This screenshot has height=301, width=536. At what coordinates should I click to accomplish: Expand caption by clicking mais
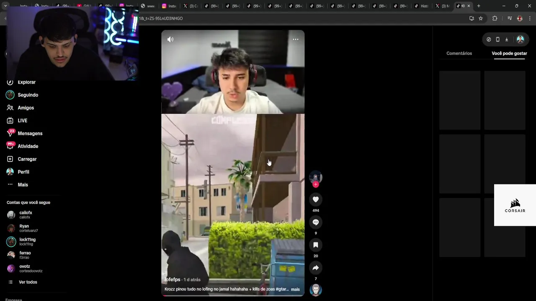point(295,289)
